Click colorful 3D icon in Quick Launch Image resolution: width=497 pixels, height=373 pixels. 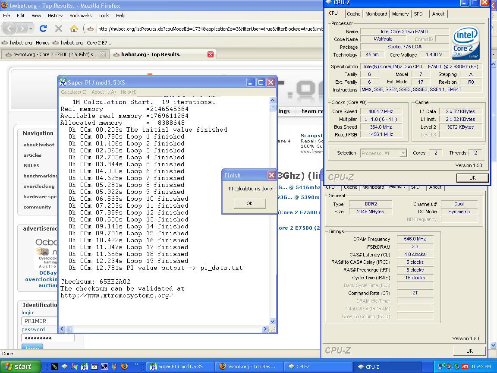(x=75, y=367)
